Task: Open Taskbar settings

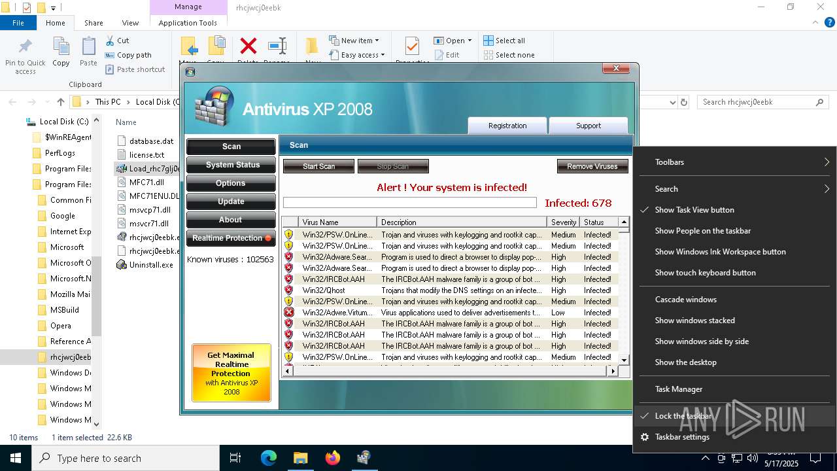Action: point(734,437)
